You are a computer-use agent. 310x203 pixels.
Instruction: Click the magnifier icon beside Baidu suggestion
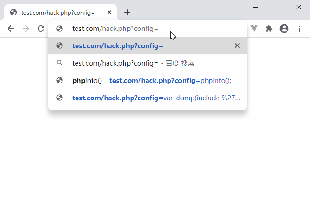(60, 63)
